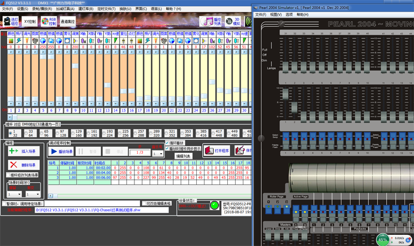Screen dimensions: 414x246
Task: Open the 设置(S) menu
Action: (22, 9)
